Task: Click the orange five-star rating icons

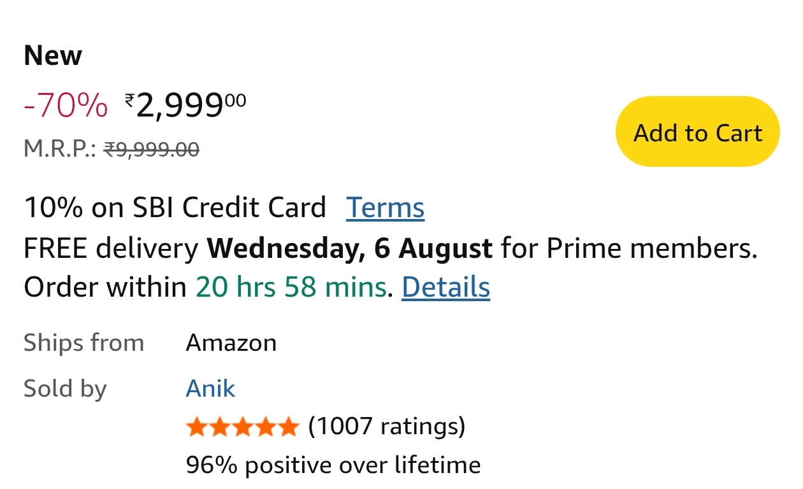Action: tap(242, 427)
